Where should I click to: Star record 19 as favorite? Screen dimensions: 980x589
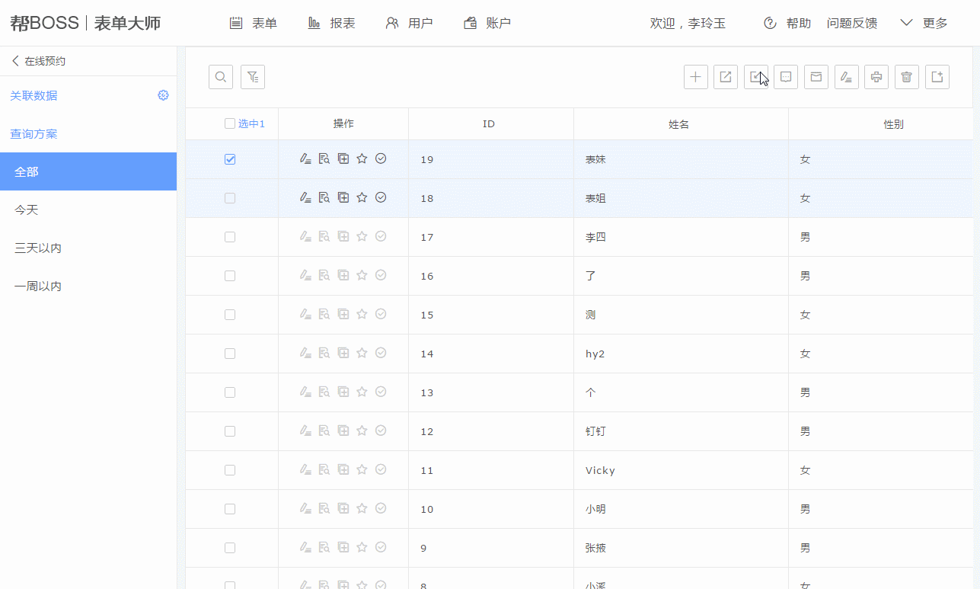tap(362, 159)
